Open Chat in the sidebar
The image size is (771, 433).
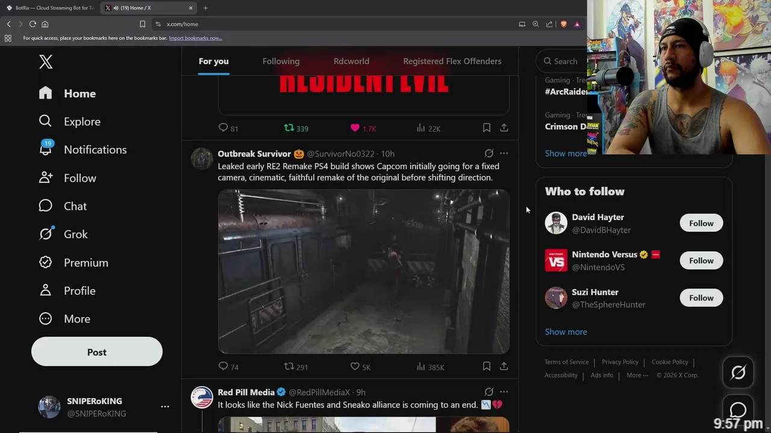(x=63, y=206)
